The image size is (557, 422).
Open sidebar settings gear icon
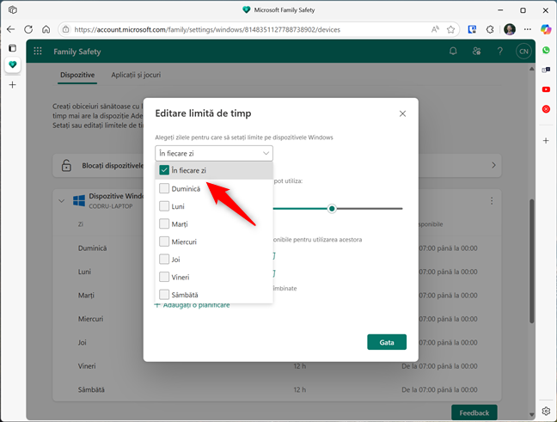pos(546,412)
